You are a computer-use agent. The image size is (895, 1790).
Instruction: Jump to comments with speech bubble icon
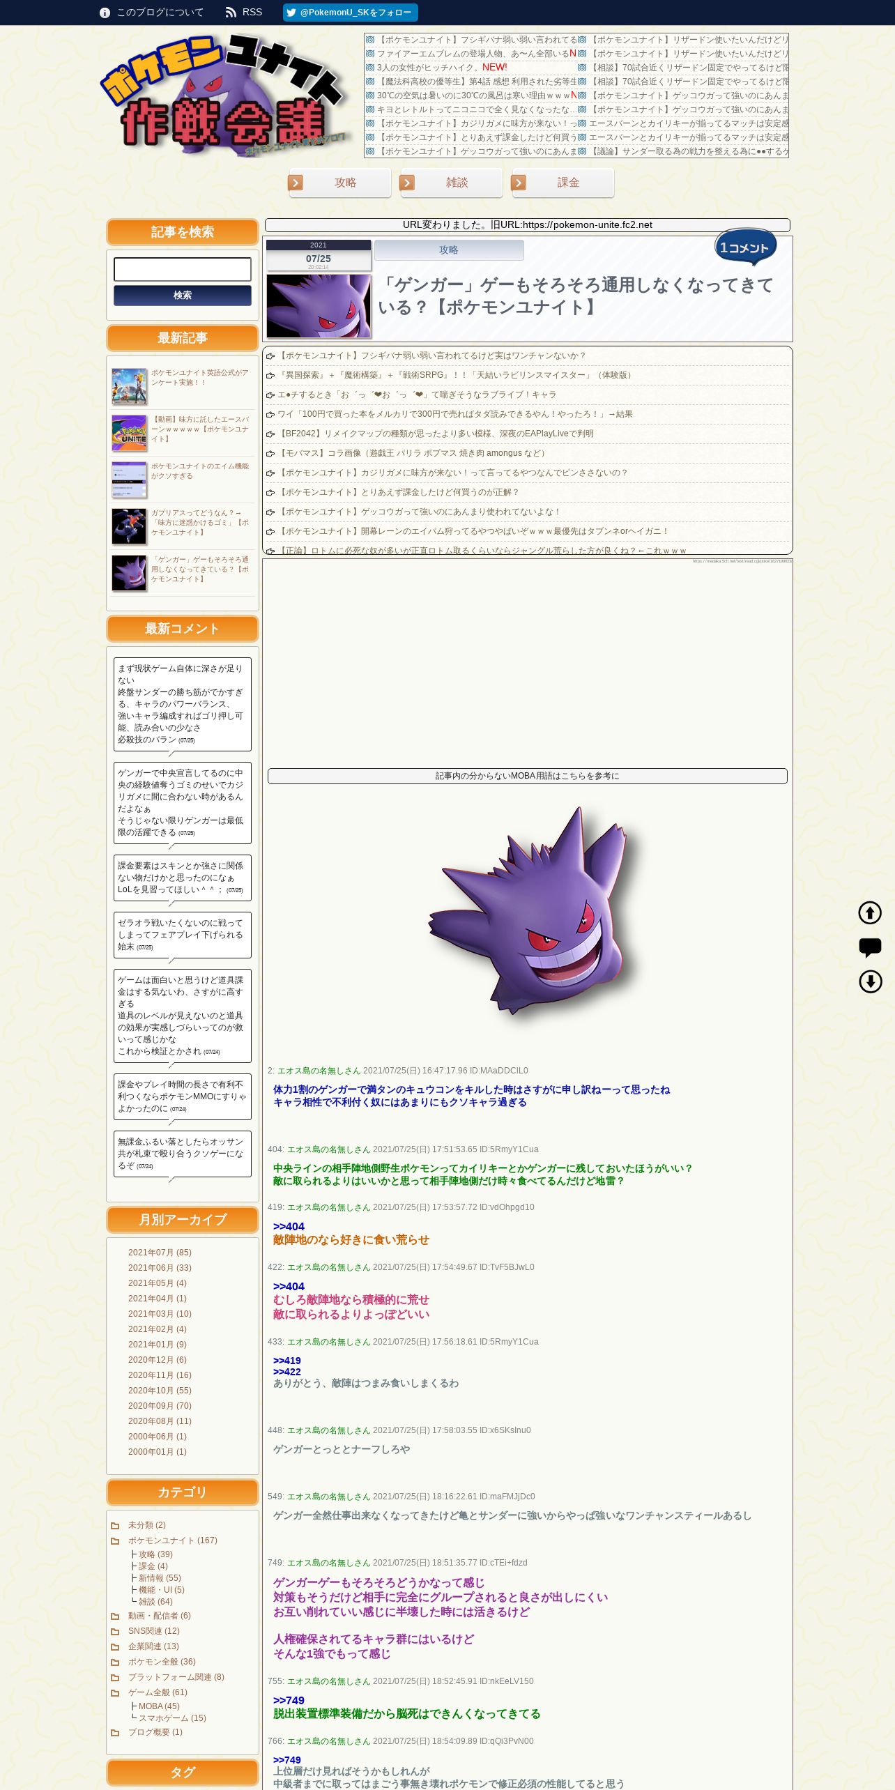870,947
